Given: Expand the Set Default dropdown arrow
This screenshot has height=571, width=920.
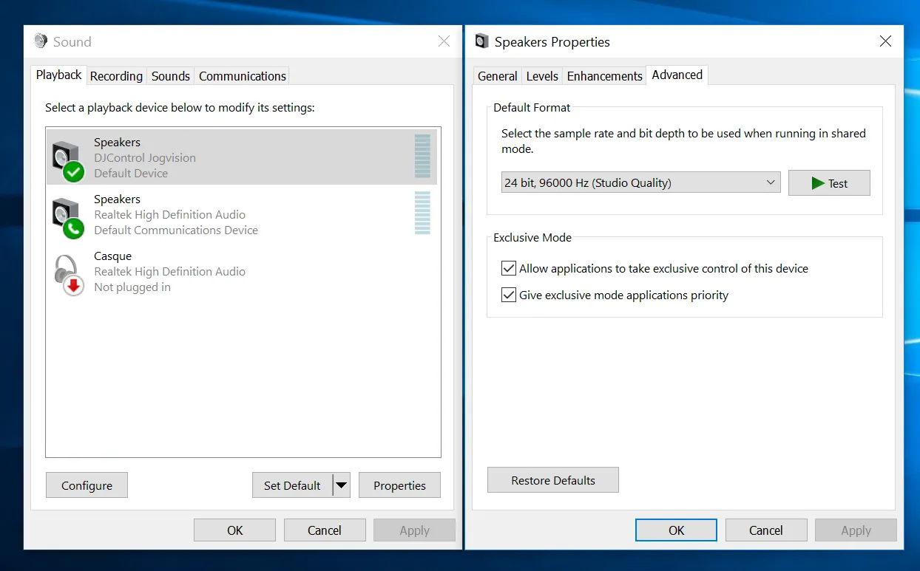Looking at the screenshot, I should tap(341, 485).
